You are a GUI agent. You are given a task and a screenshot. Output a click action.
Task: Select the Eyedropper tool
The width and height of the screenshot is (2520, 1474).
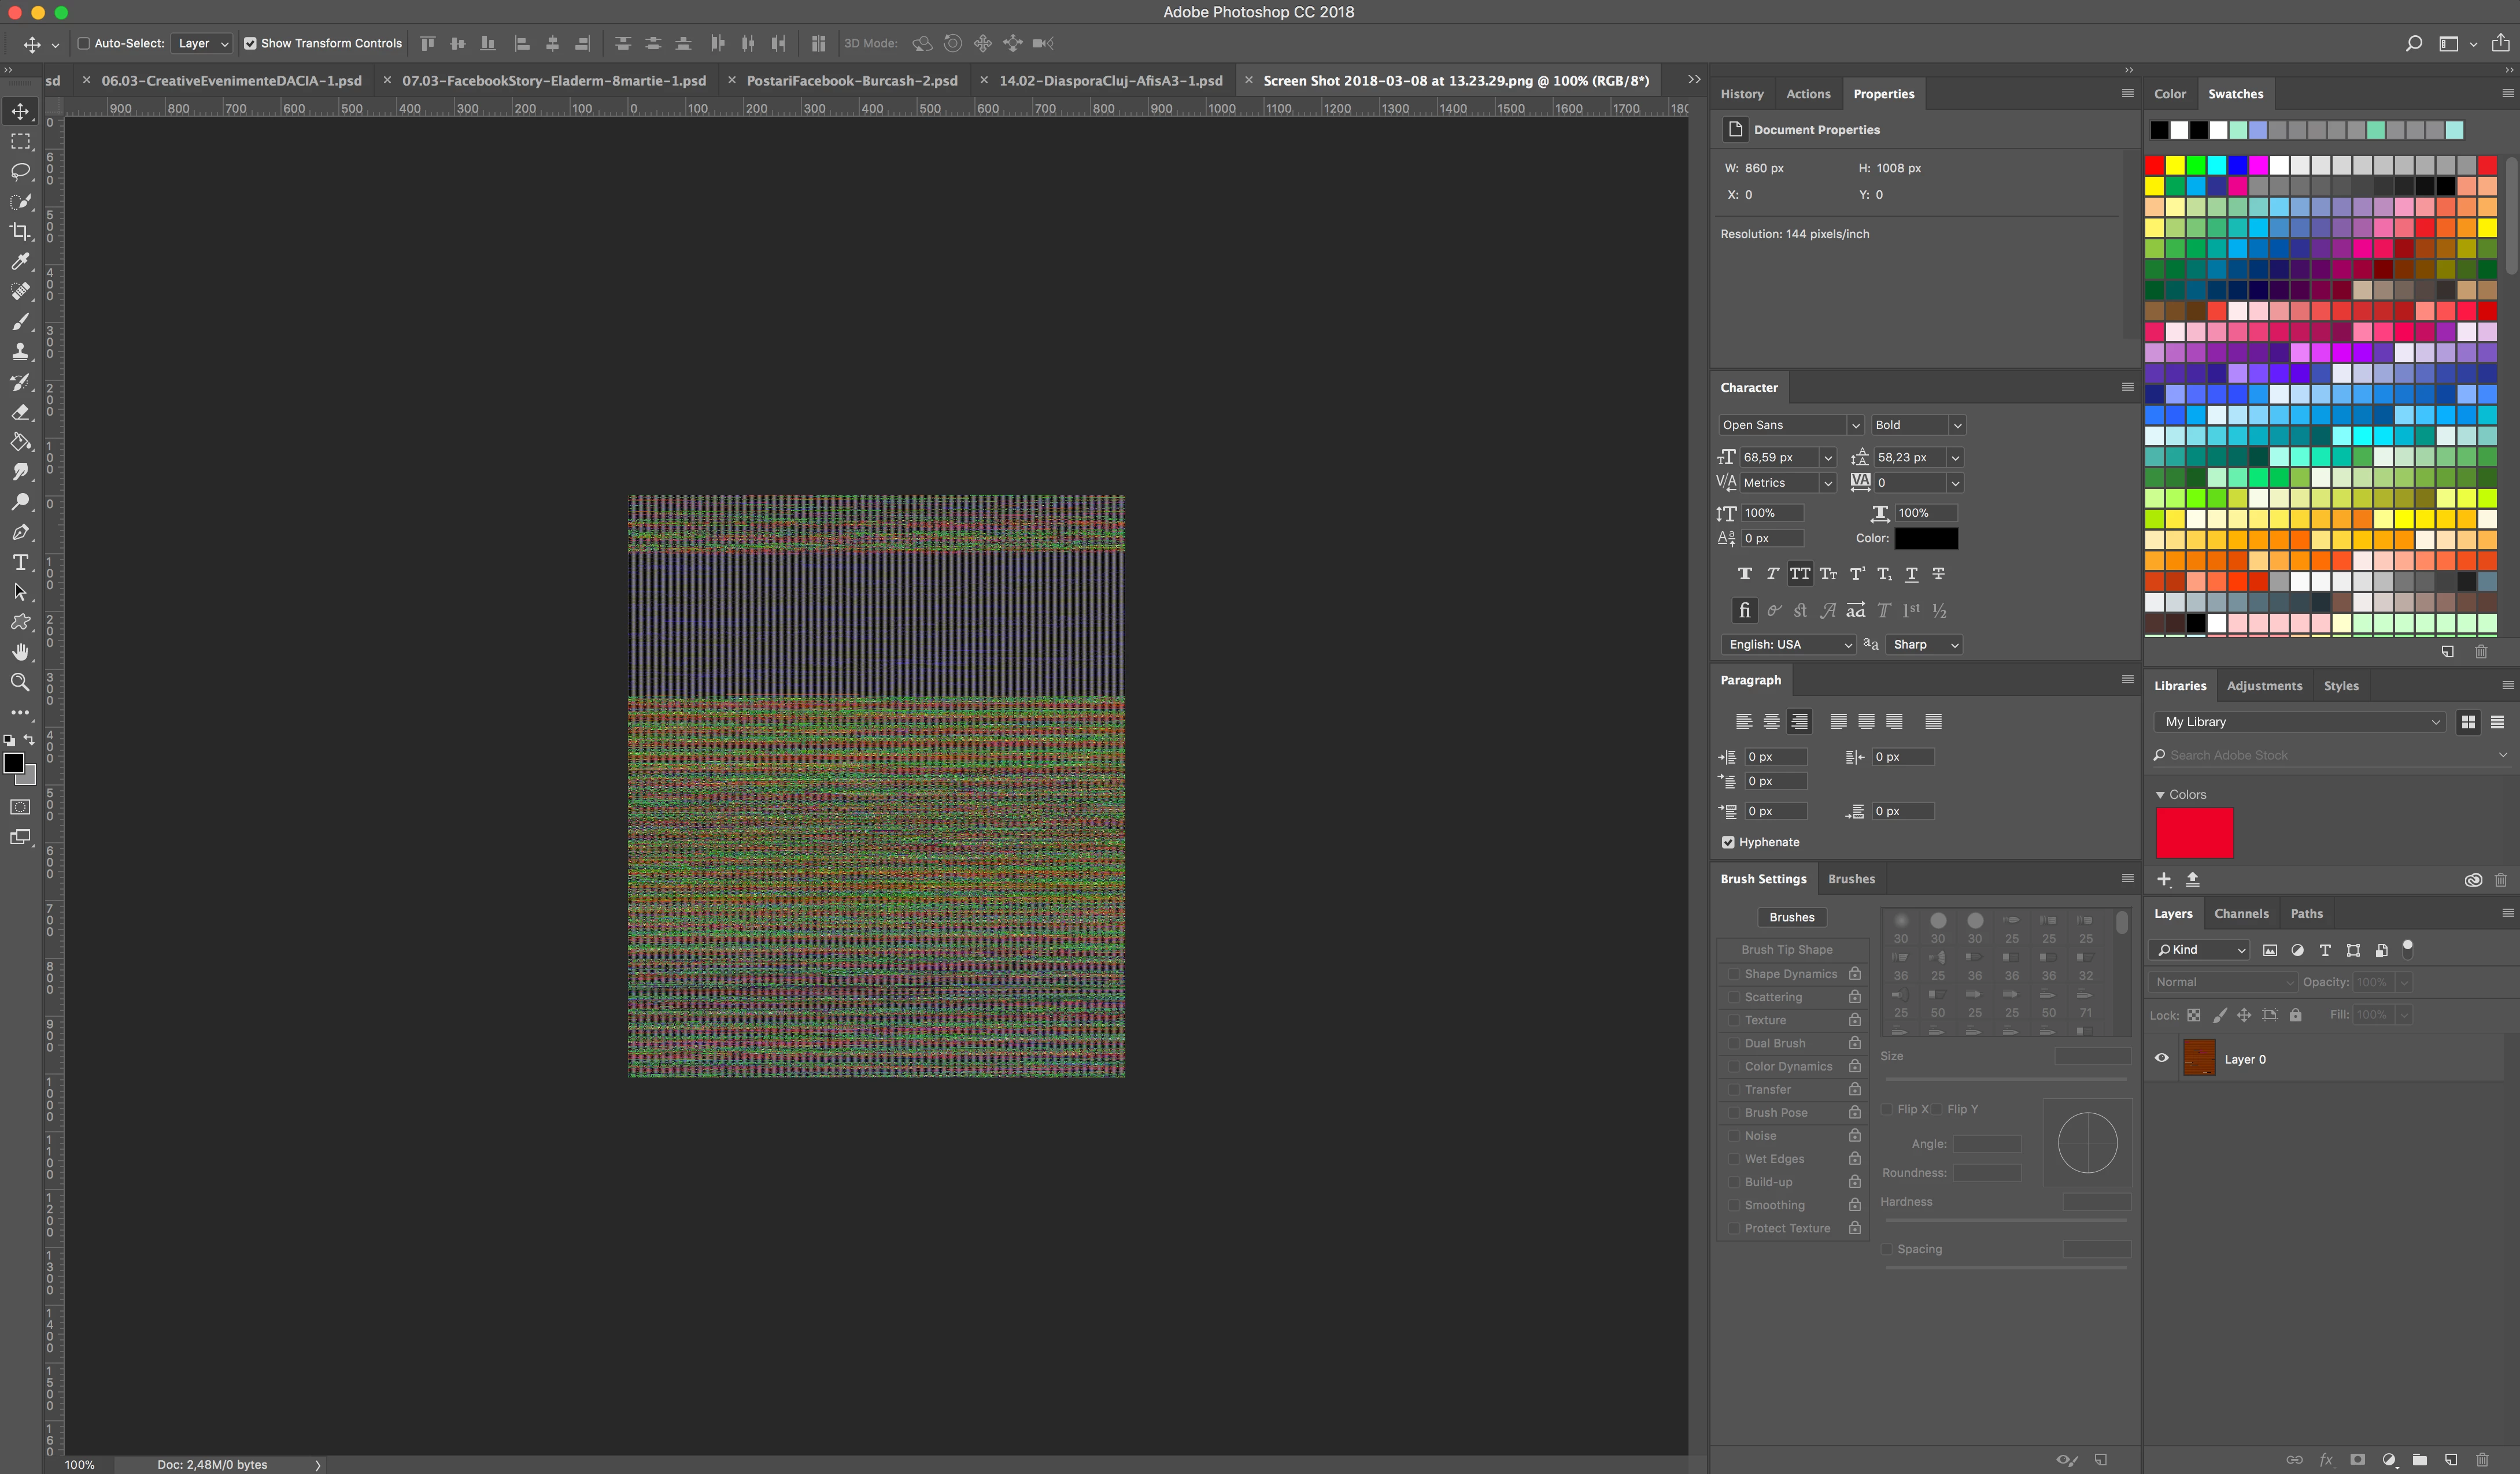click(x=20, y=262)
